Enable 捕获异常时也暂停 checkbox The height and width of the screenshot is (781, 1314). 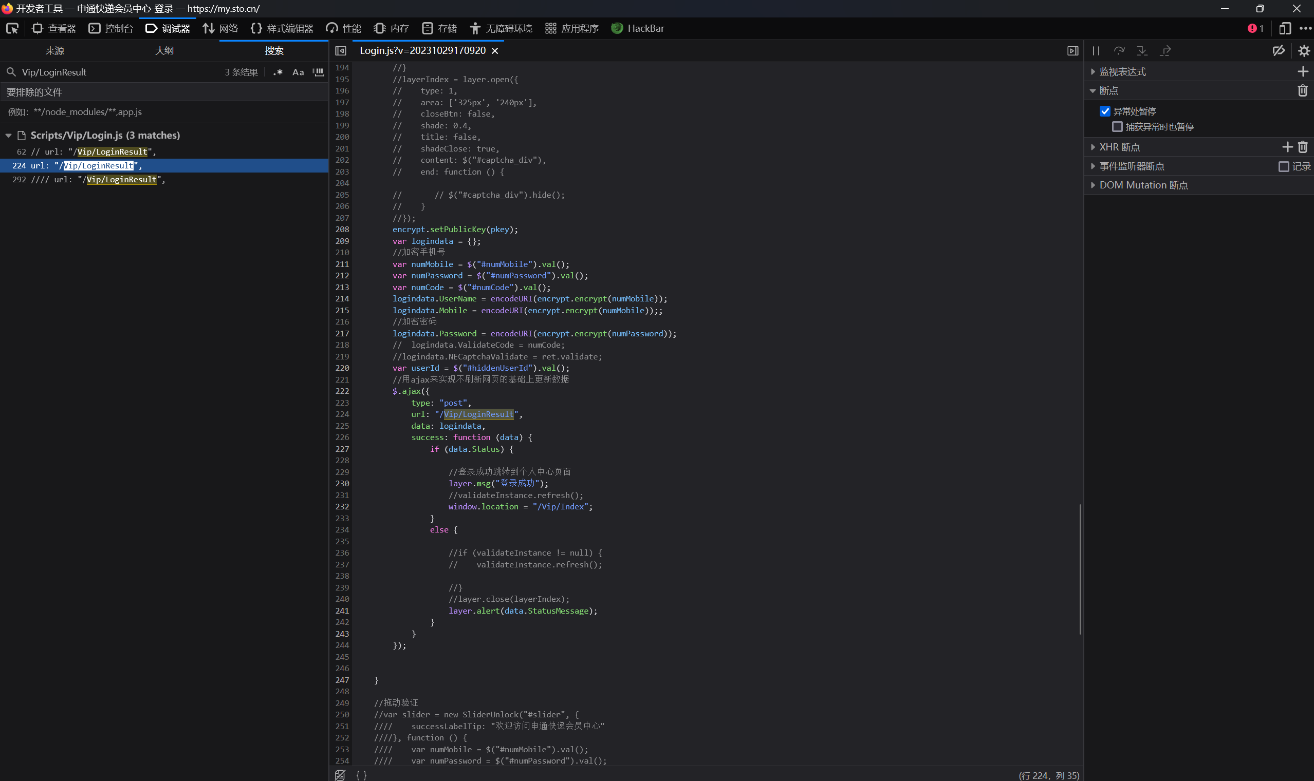pos(1117,126)
